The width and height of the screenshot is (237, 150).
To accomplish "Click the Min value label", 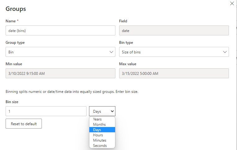I will [14, 64].
